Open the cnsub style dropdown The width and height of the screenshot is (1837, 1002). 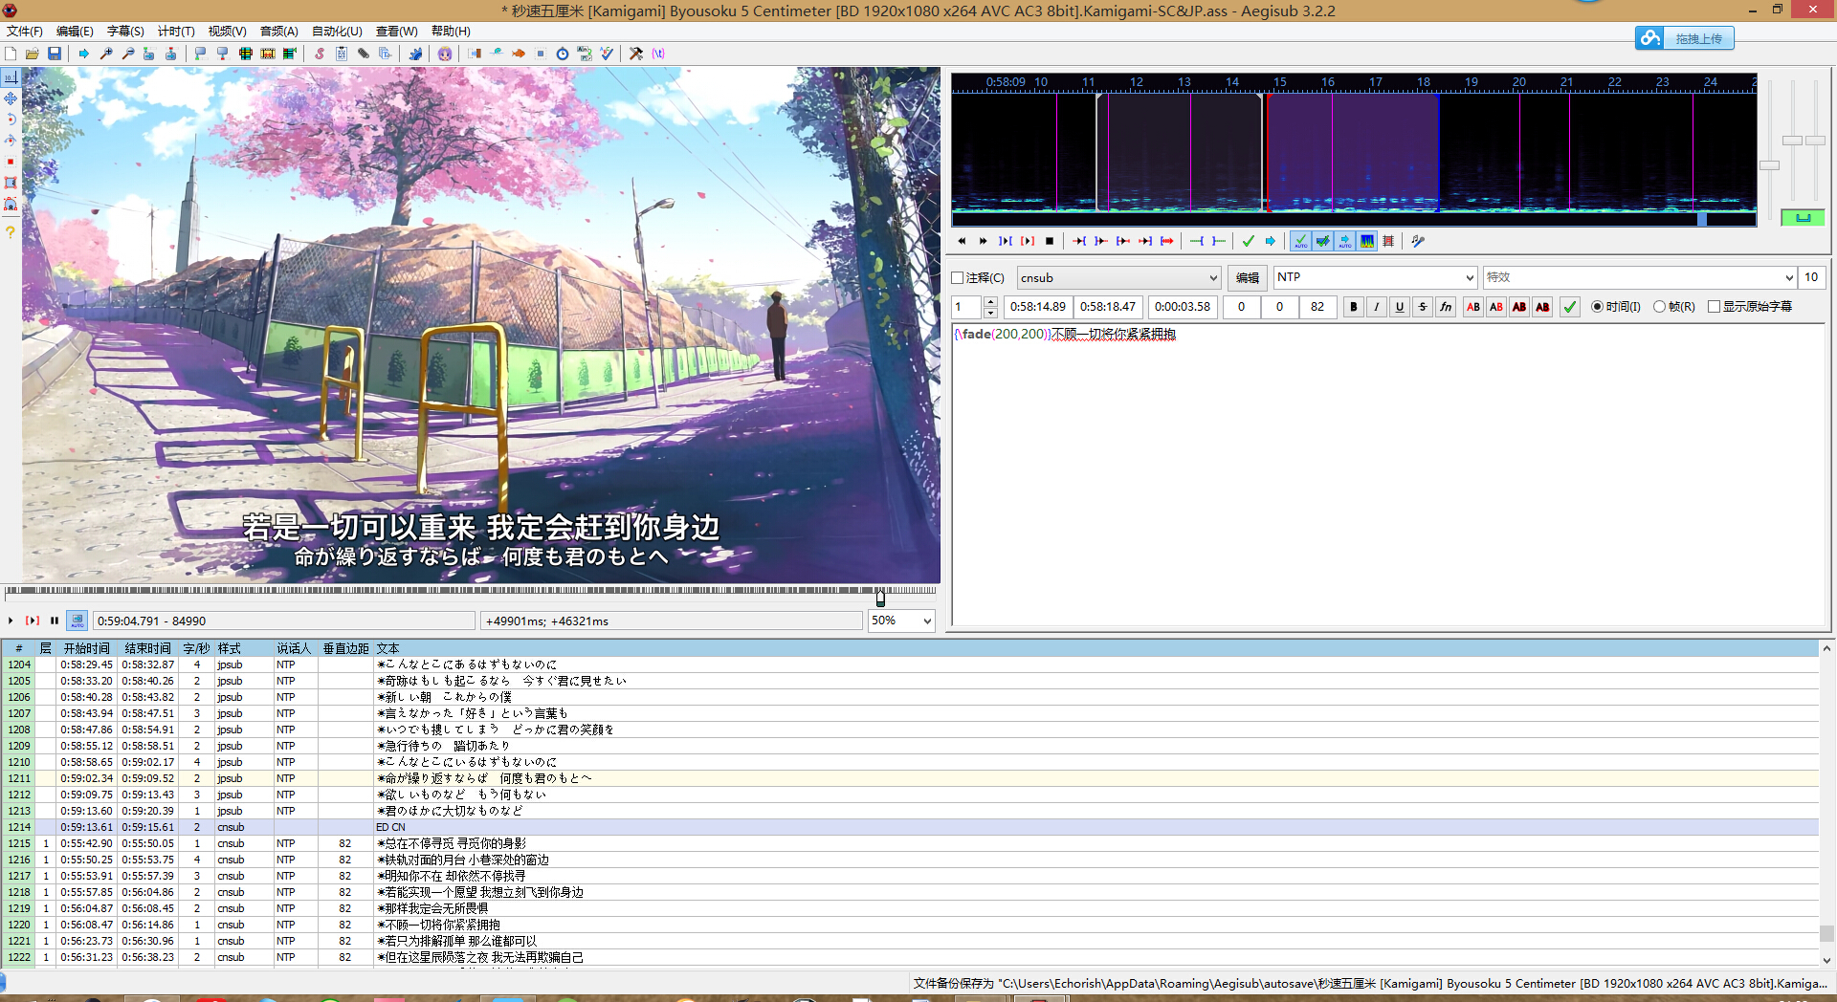1118,278
